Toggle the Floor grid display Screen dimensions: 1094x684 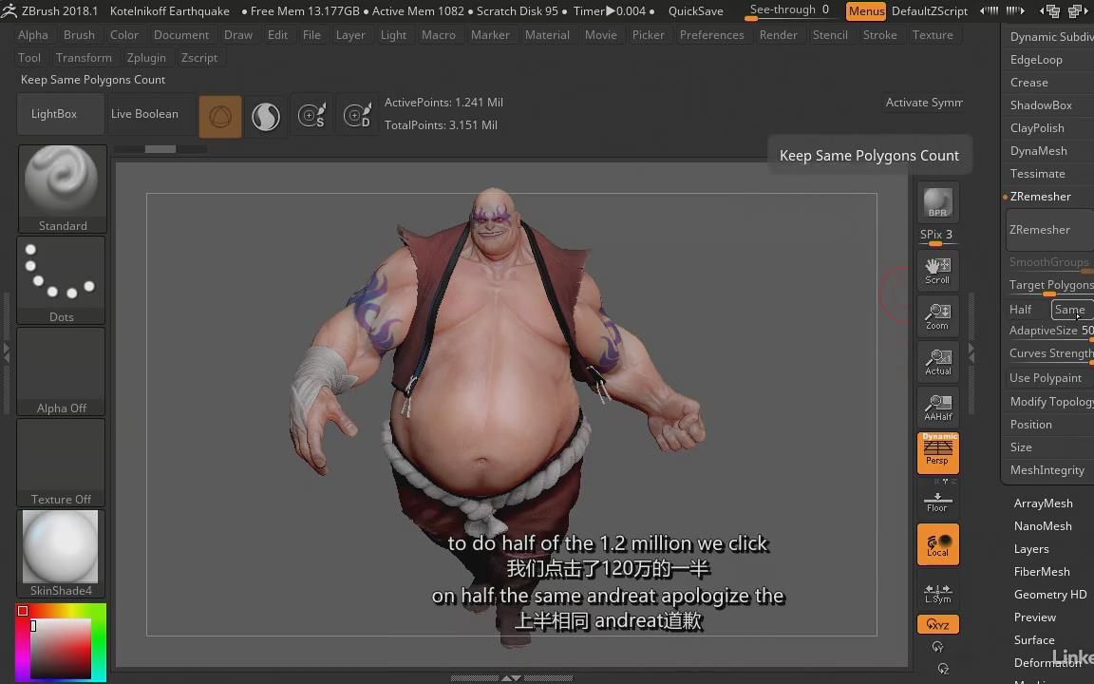pos(937,498)
